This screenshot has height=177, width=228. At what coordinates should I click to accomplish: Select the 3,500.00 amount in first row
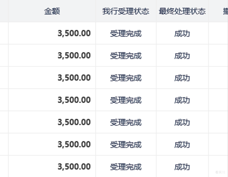74,33
